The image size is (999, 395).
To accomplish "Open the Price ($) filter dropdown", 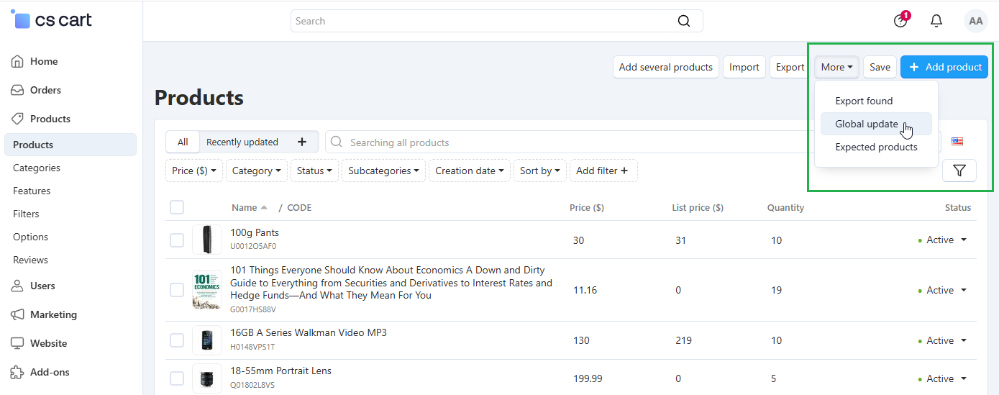I will [x=194, y=171].
